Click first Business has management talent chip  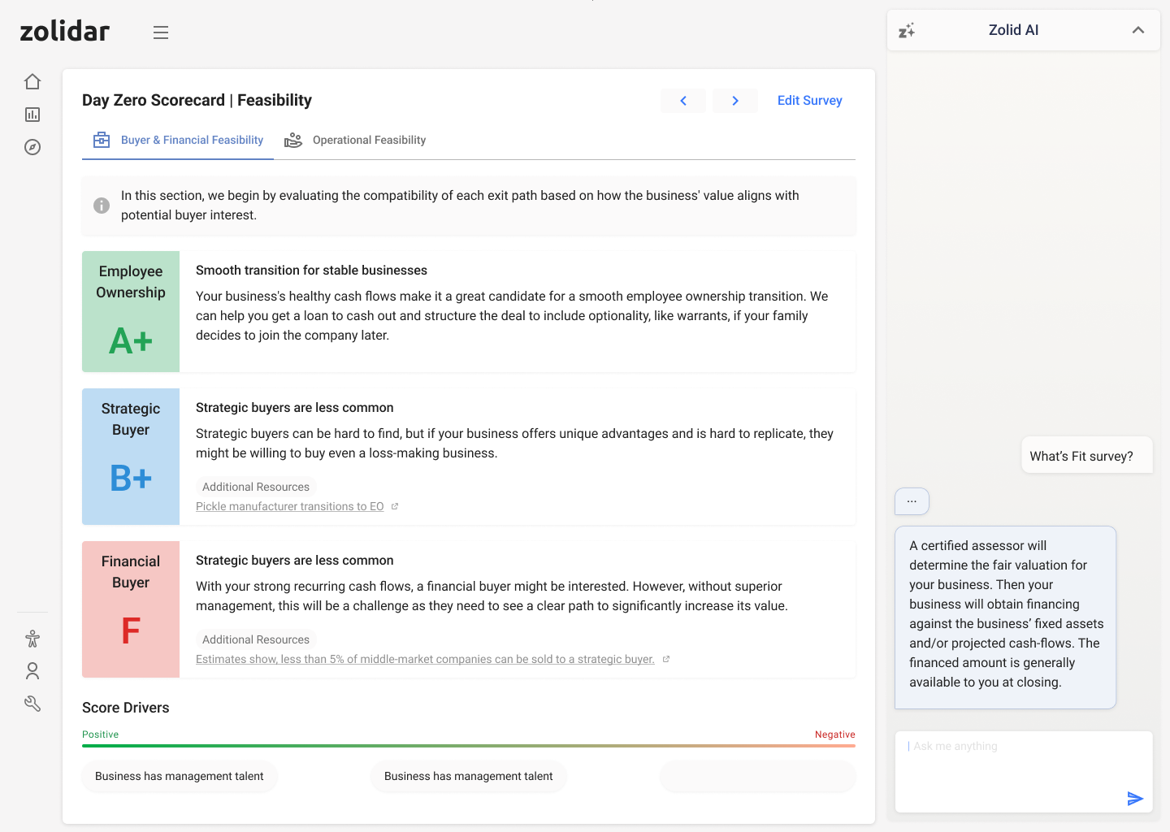180,777
